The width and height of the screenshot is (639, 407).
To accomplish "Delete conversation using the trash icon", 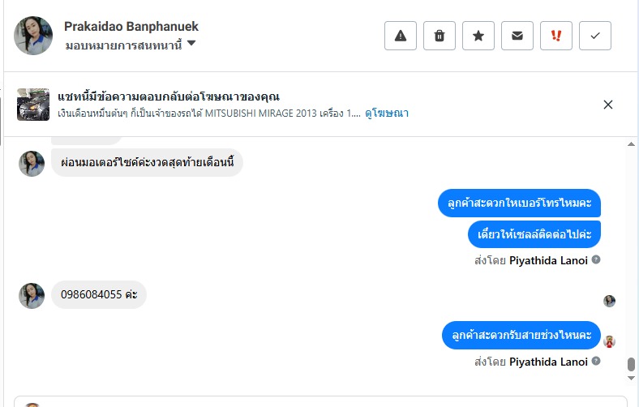I will point(440,36).
